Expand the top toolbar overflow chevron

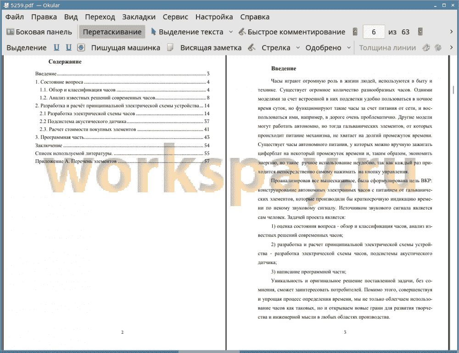point(451,32)
